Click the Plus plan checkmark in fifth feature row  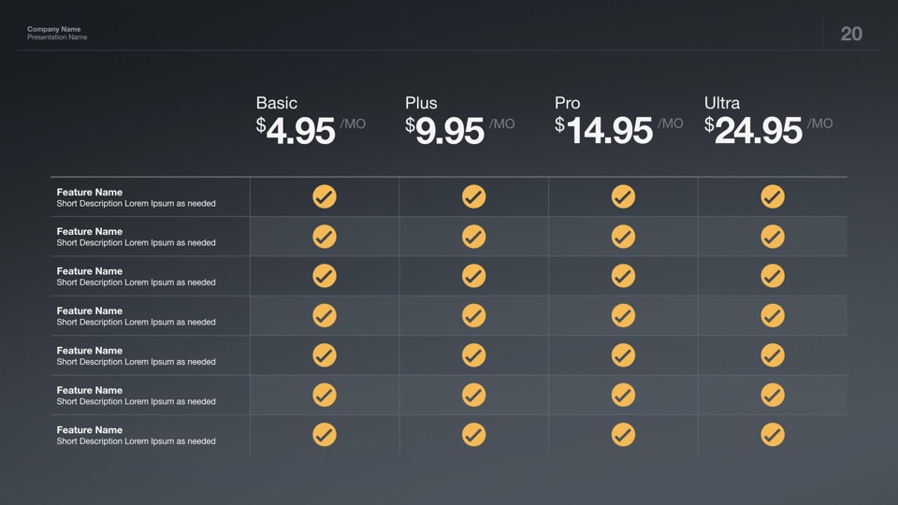(474, 355)
